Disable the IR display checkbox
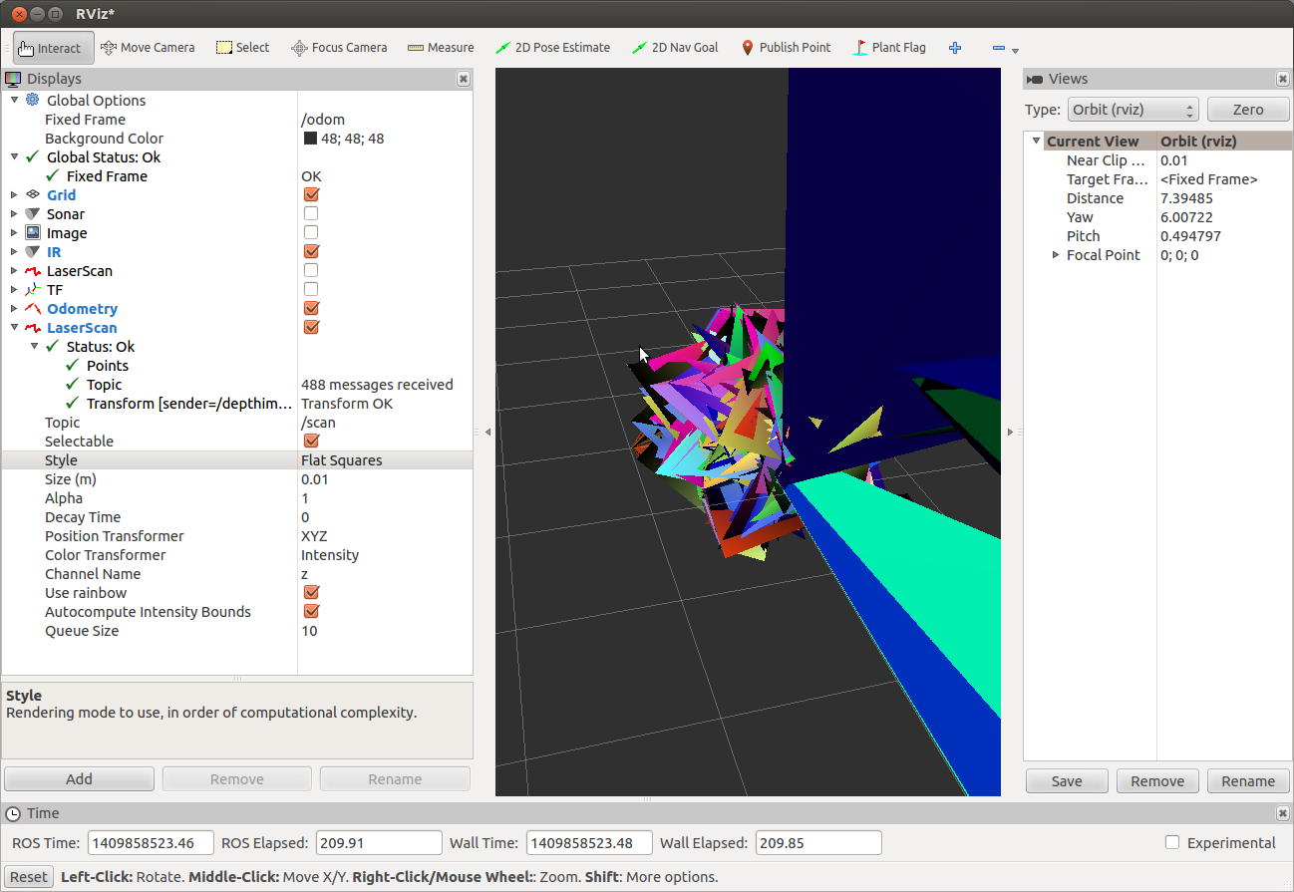Image resolution: width=1294 pixels, height=892 pixels. [311, 251]
